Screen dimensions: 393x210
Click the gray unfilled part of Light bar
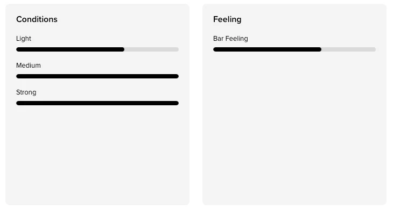151,49
